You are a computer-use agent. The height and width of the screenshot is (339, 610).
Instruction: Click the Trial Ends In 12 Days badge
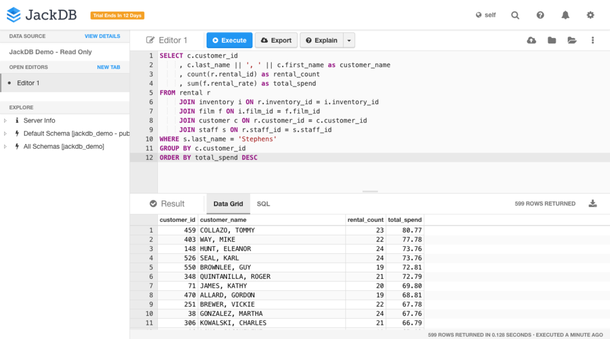tap(117, 15)
